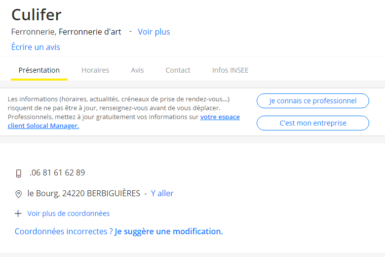Click the map pin location icon
Viewport: 385px width, 257px height.
18,194
